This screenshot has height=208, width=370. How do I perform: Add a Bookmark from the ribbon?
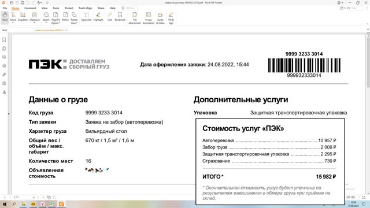[120, 17]
